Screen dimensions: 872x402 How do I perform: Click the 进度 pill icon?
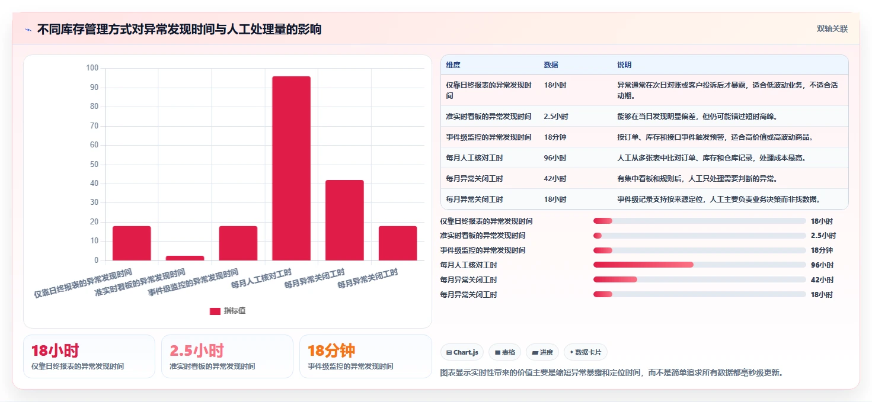tap(535, 353)
